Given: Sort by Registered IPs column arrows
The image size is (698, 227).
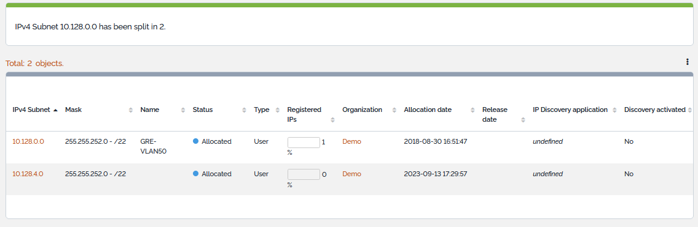Looking at the screenshot, I should click(332, 120).
